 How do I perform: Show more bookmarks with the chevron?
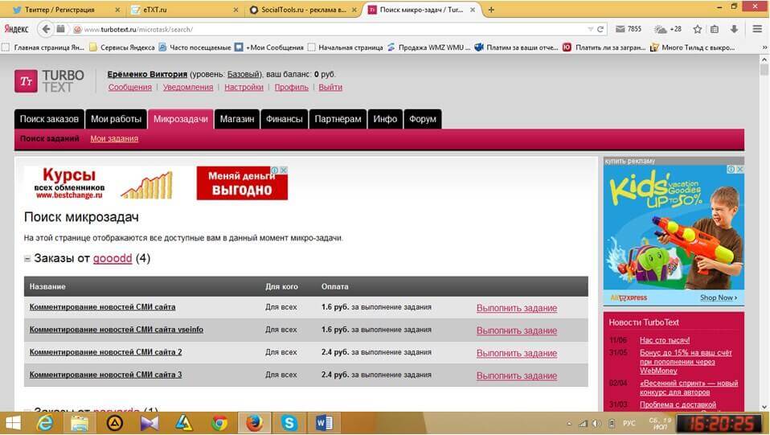(764, 47)
